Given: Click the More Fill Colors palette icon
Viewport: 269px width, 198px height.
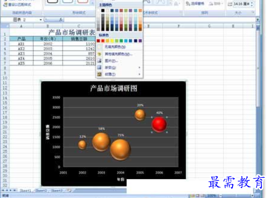Looking at the screenshot, I should click(99, 54).
